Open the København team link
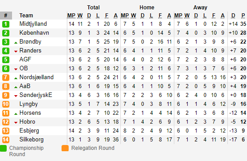Viewport: 247px width, 161px height. coord(34,32)
